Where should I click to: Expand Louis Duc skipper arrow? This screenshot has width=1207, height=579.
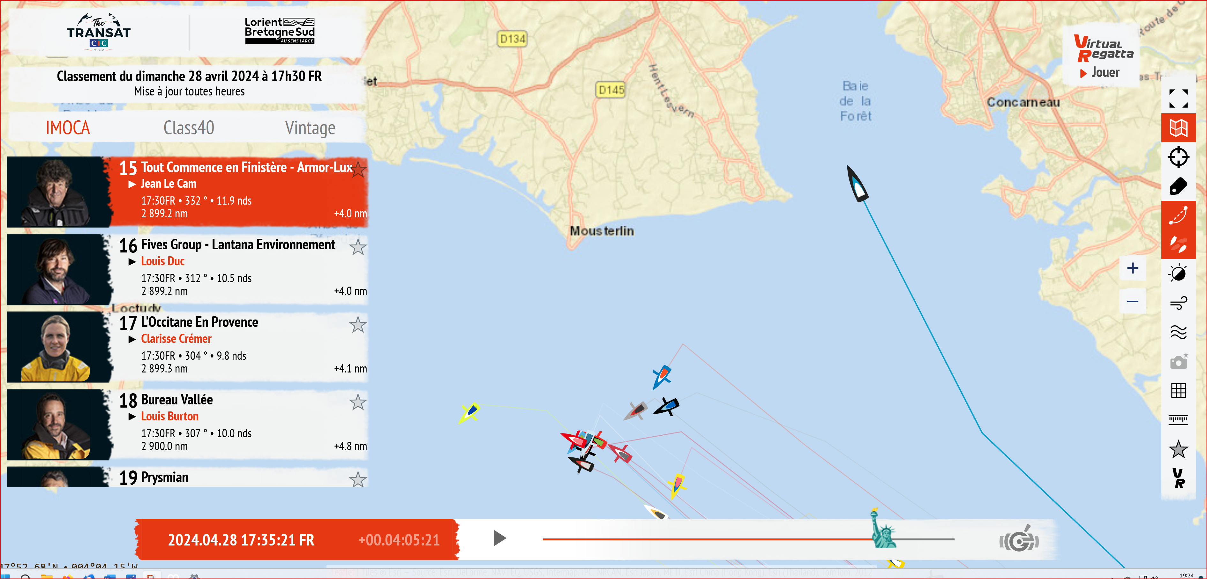pos(132,261)
